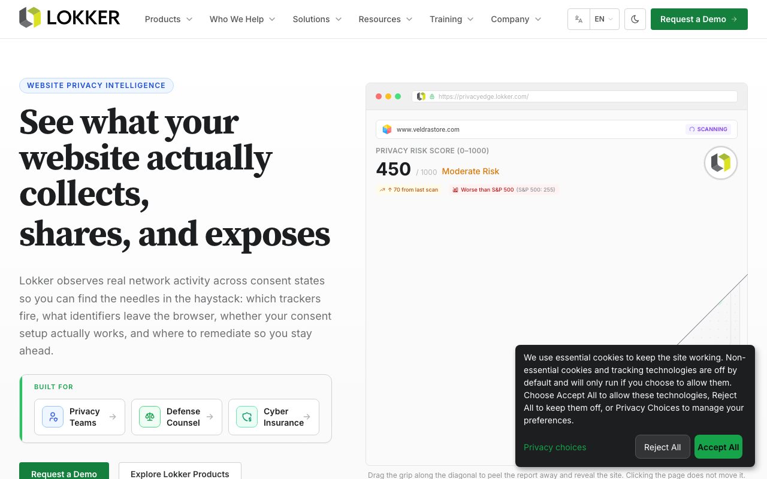Toggle dark mode with moon icon
Screen dimensions: 767x479
point(635,19)
